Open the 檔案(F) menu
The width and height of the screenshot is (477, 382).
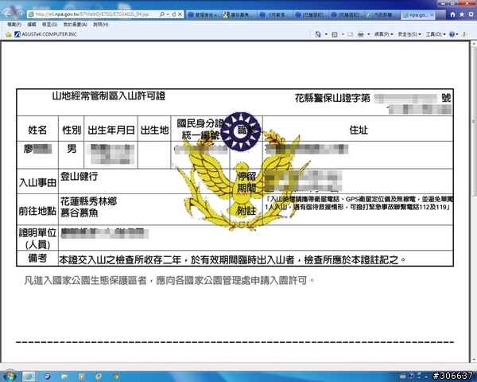[x=14, y=25]
